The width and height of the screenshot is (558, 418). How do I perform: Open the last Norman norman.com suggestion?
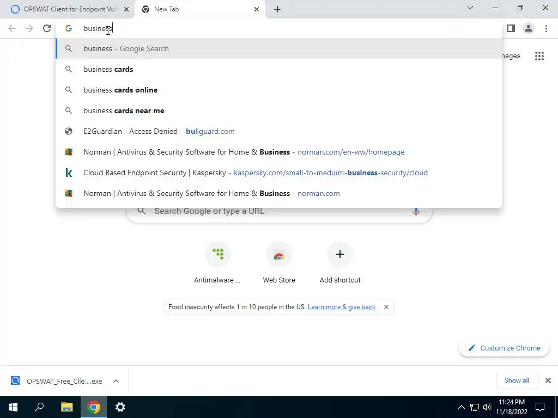pyautogui.click(x=279, y=193)
